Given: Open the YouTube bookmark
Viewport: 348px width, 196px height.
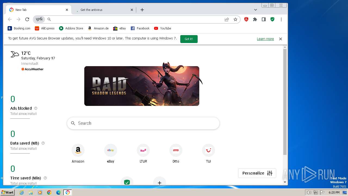Looking at the screenshot, I should [x=163, y=28].
